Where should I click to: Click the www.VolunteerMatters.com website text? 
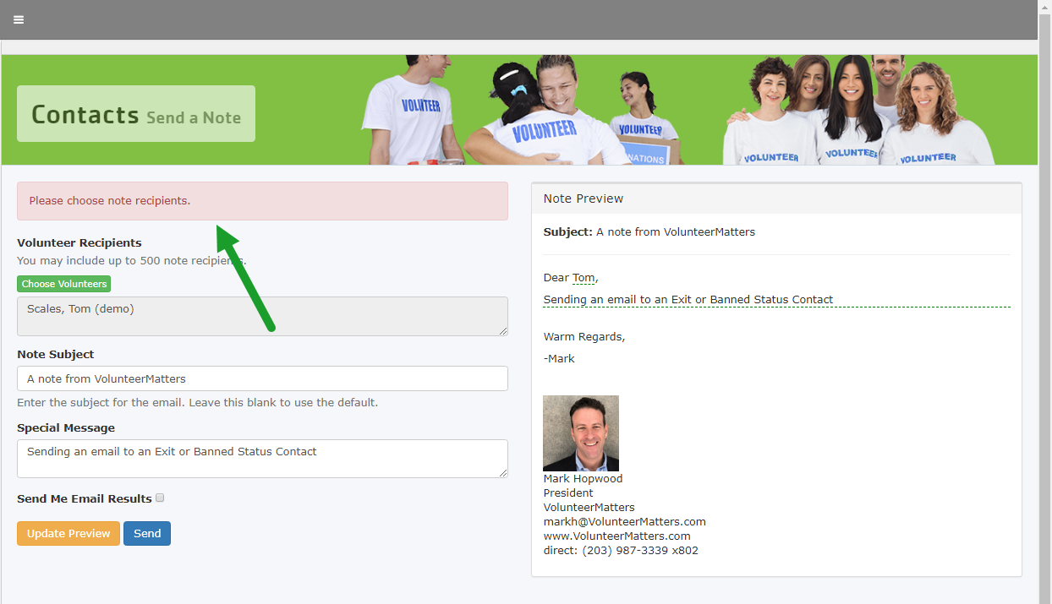tap(617, 536)
